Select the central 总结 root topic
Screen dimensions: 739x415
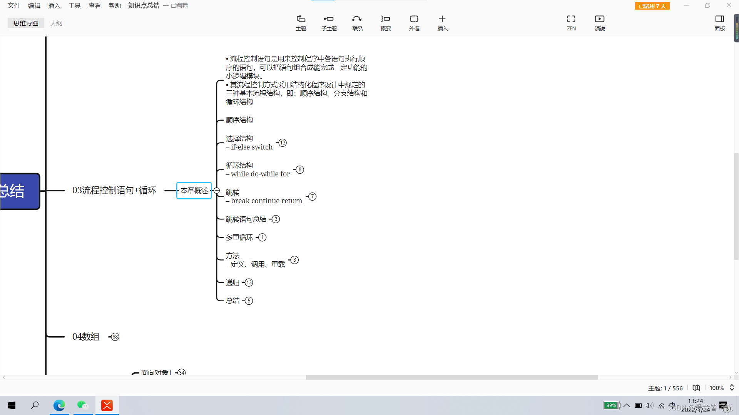(19, 191)
